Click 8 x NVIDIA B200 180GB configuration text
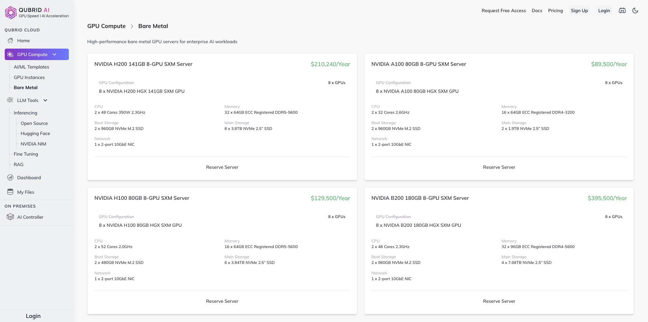This screenshot has height=322, width=648. tap(418, 225)
